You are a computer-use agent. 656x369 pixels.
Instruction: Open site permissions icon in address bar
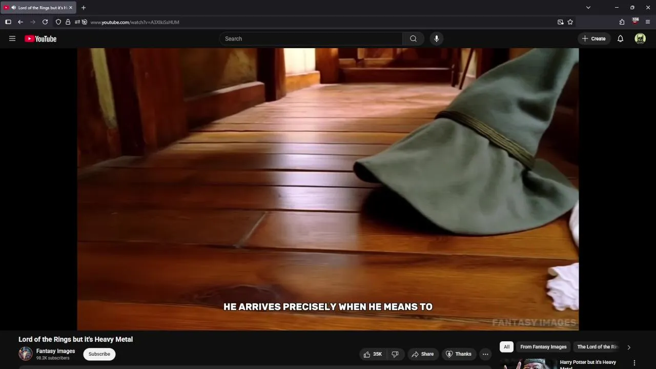(x=77, y=22)
